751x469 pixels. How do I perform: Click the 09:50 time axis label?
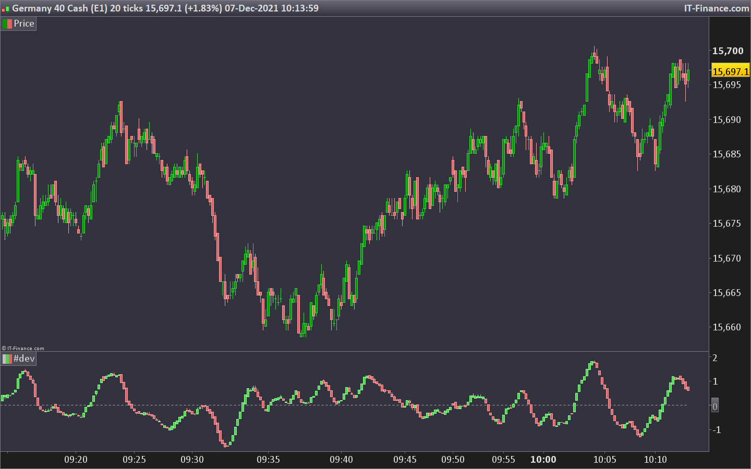coord(453,460)
